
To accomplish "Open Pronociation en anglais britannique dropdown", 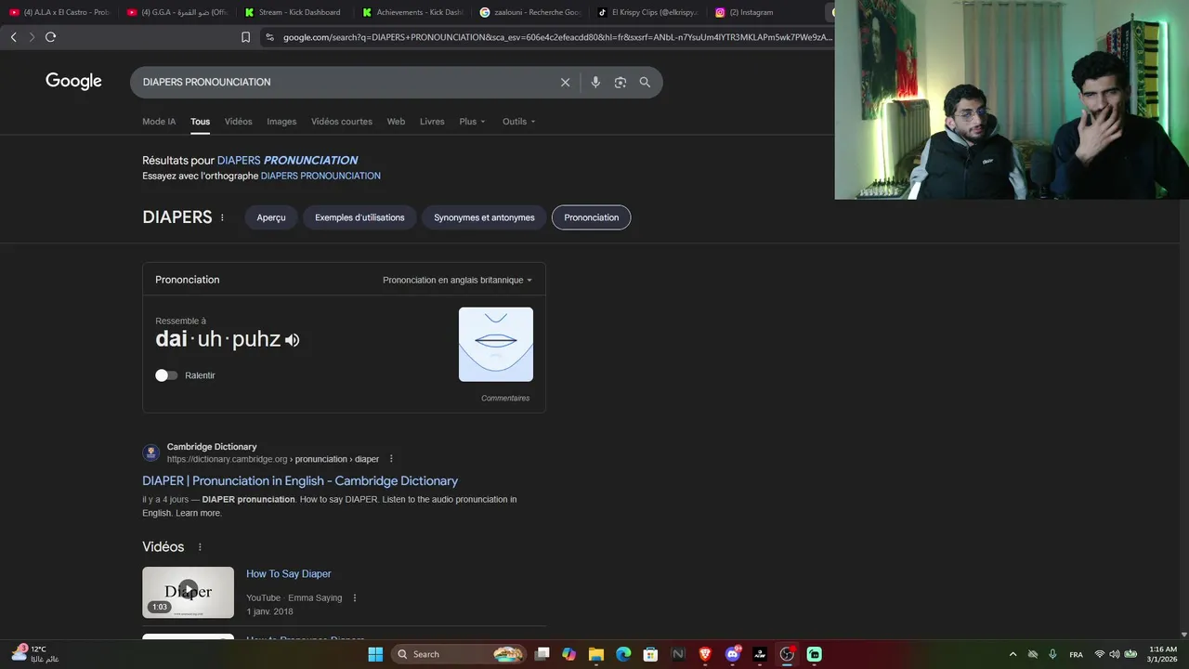I will click(x=458, y=280).
